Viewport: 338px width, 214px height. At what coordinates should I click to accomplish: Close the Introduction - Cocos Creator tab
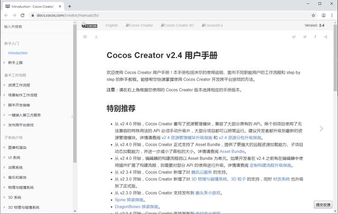(x=60, y=6)
